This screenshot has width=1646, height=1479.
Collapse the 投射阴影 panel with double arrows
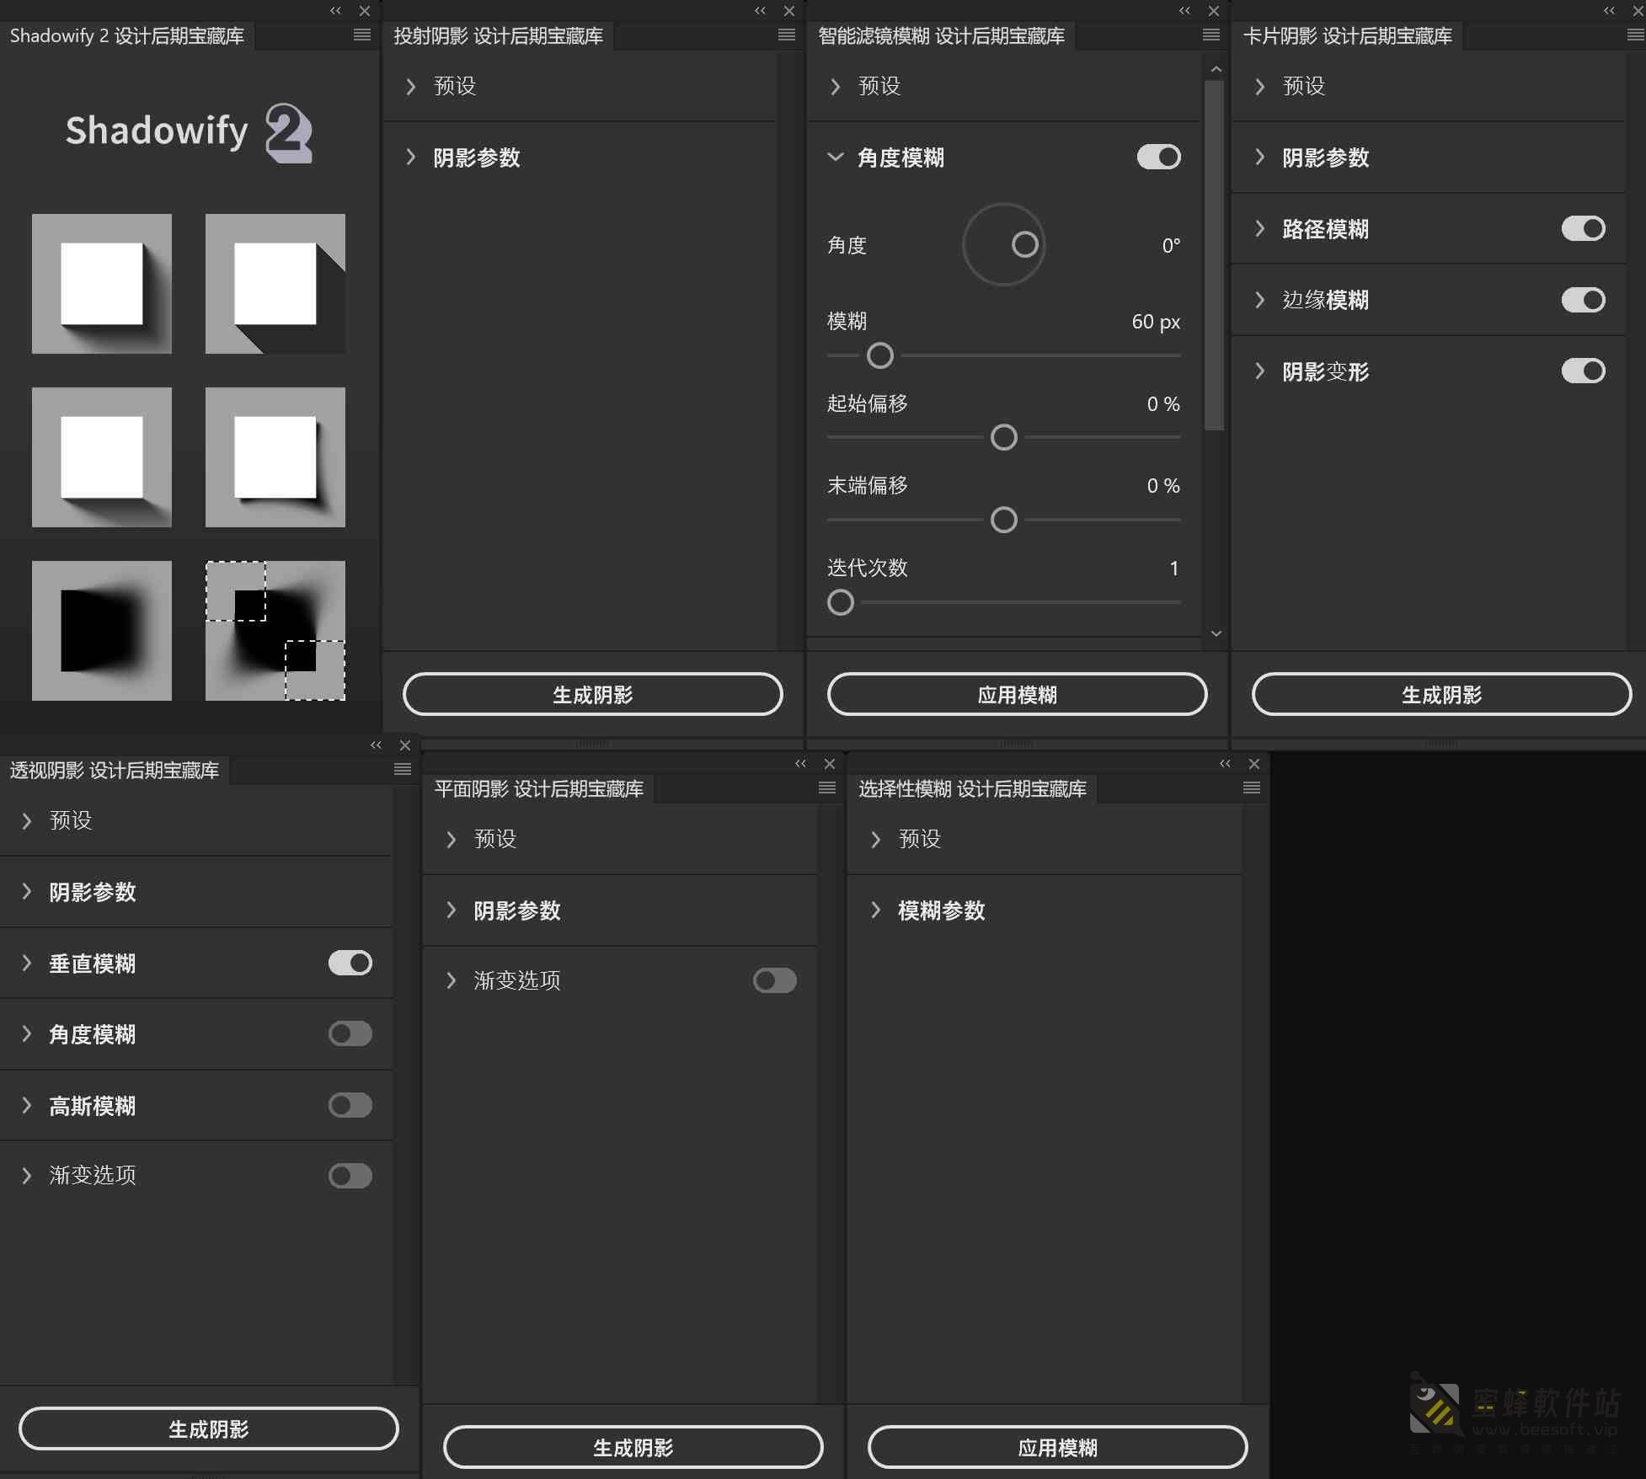[761, 11]
